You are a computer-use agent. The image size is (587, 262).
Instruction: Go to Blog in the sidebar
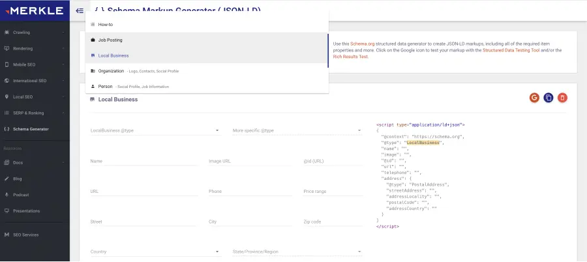(x=17, y=179)
